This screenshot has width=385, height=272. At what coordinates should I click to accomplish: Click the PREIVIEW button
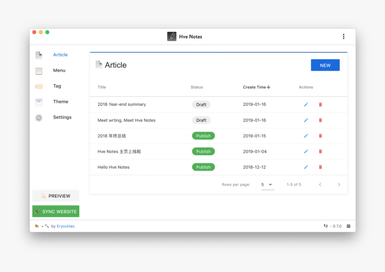[56, 196]
